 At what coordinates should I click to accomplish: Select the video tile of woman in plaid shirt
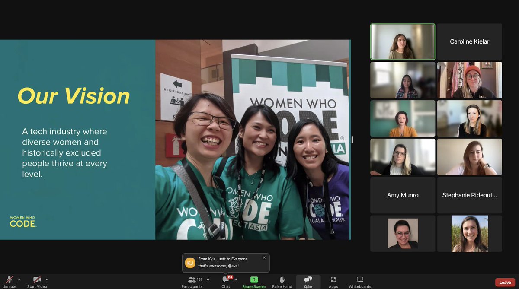pyautogui.click(x=403, y=80)
